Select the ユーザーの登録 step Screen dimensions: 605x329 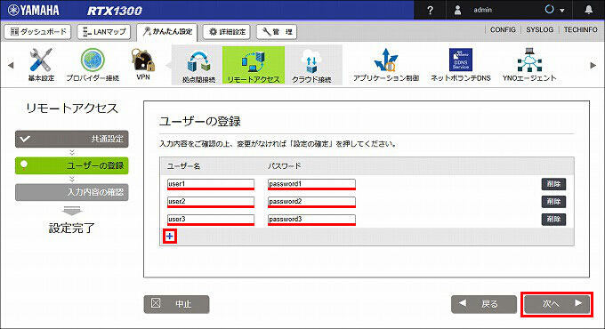72,165
